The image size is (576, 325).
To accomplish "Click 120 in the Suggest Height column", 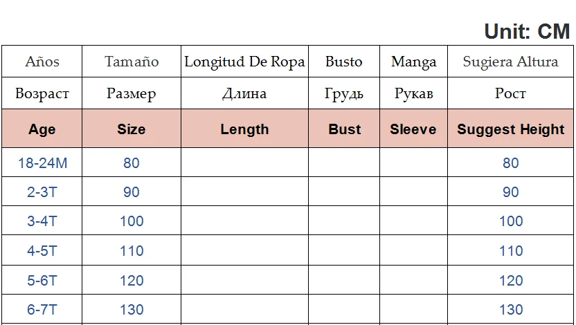I will coord(511,281).
